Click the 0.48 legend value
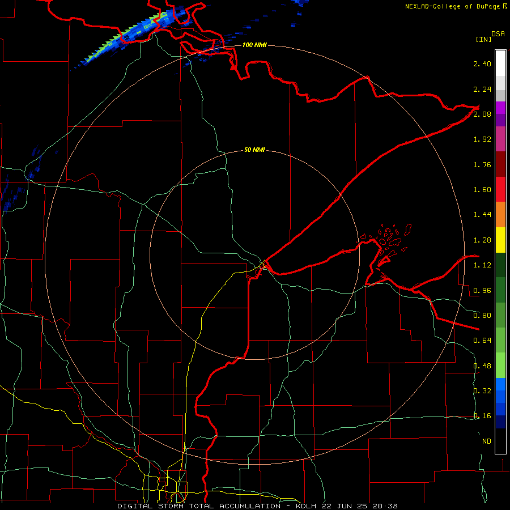The height and width of the screenshot is (510, 510). [x=482, y=366]
